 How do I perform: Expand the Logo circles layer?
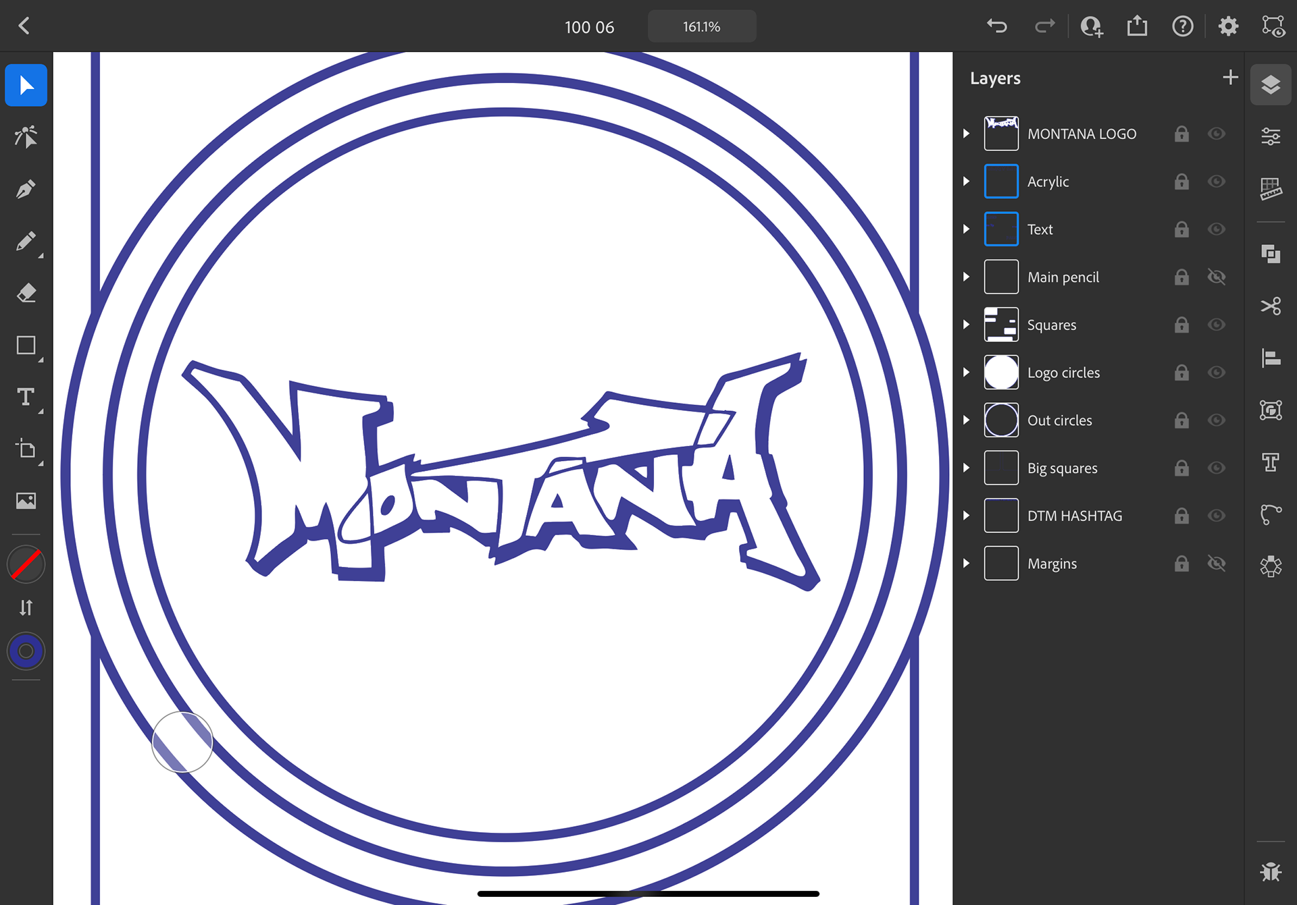coord(967,373)
